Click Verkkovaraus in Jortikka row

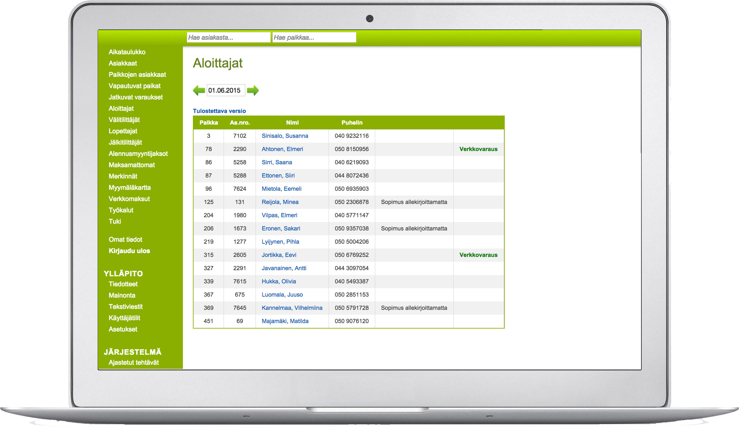click(x=479, y=255)
